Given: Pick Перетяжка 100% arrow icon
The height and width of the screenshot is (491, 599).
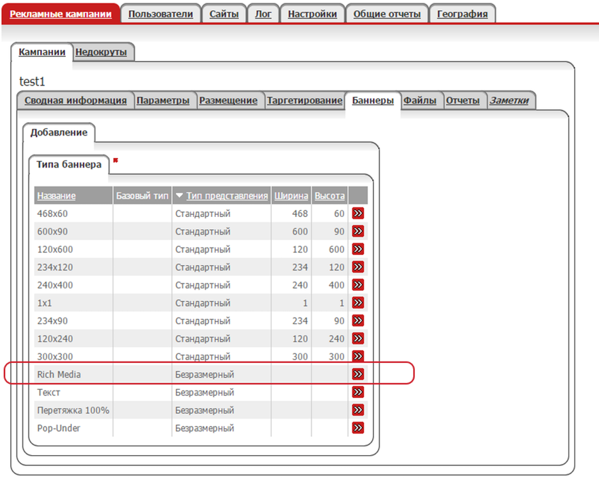Looking at the screenshot, I should [357, 410].
